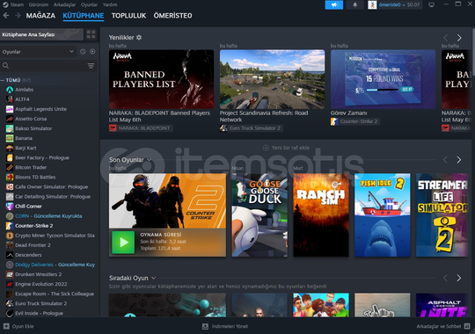
Task: Open the notifications bell
Action: point(354,5)
